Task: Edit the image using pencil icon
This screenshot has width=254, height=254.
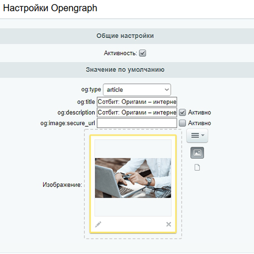Action: 98,224
